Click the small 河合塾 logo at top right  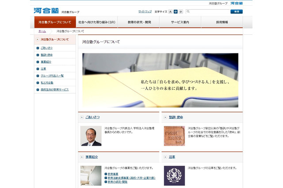(237, 3)
